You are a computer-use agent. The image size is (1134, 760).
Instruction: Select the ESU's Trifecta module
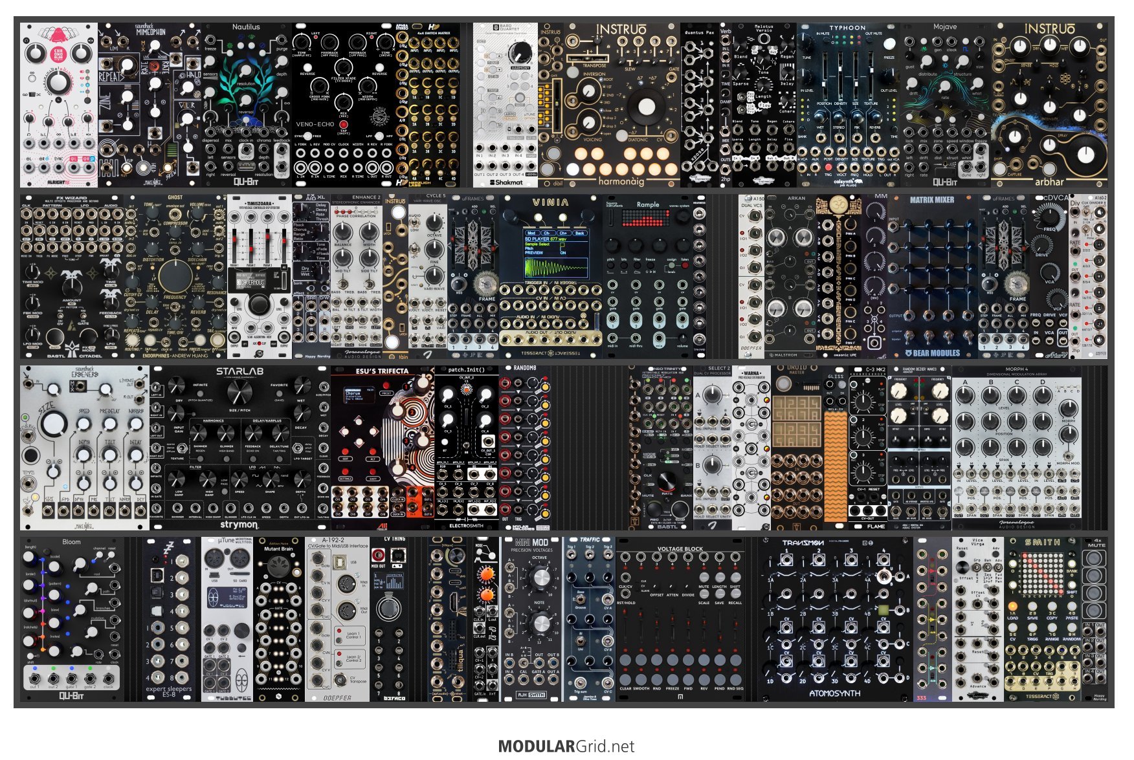383,448
